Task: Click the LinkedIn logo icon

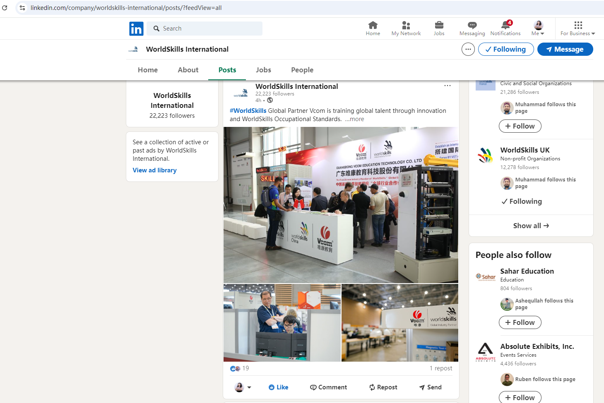Action: tap(136, 29)
